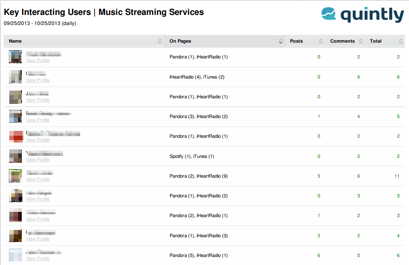
Task: Click the Comments column sort icon
Action: (x=361, y=41)
